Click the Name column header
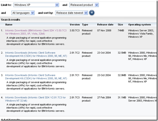The width and height of the screenshot is (158, 121). click(x=9, y=25)
